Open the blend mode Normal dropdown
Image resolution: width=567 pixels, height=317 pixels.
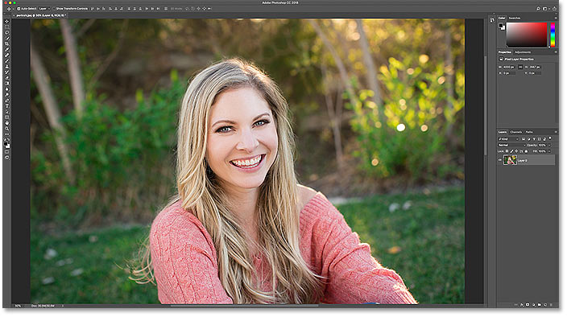[x=511, y=145]
